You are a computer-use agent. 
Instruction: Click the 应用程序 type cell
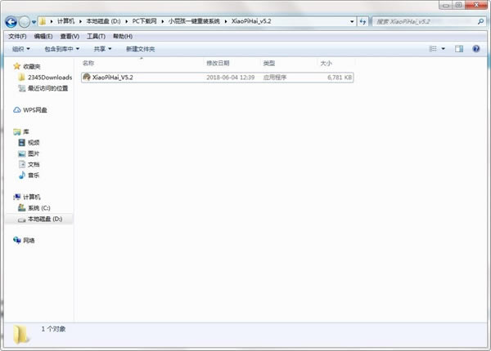click(275, 78)
